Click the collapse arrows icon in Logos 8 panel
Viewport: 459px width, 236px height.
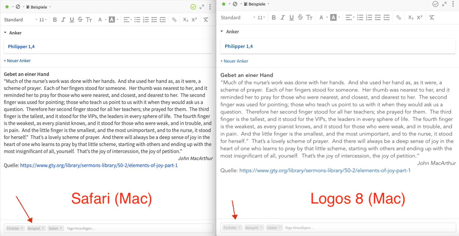(x=444, y=4)
